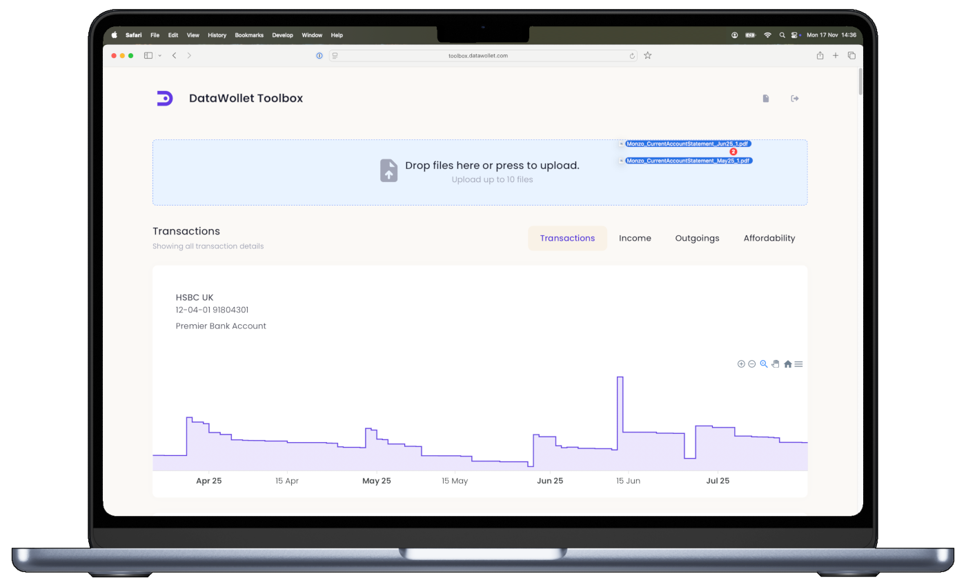Select the magnifier selection zoom tool

[x=764, y=364]
